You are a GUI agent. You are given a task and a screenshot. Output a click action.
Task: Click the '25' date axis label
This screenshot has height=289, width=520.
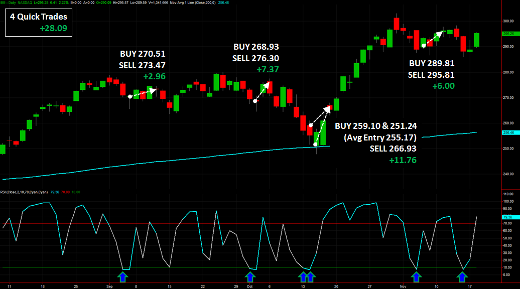click(76, 286)
